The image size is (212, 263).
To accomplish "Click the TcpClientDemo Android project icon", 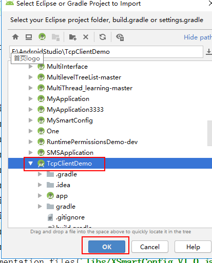I will [x=41, y=164].
